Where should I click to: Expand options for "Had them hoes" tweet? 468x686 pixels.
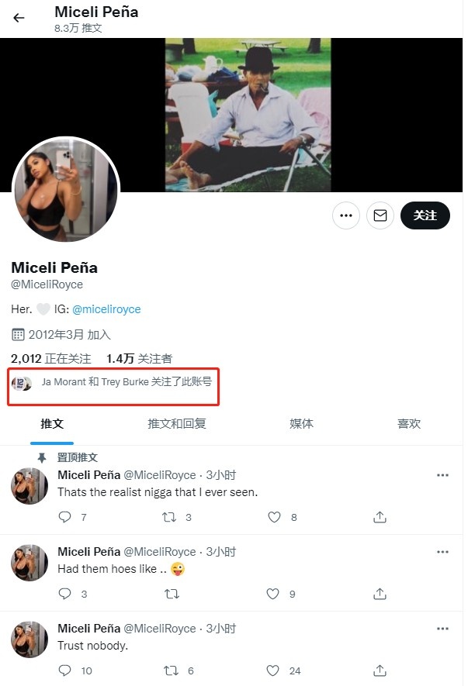tap(442, 552)
